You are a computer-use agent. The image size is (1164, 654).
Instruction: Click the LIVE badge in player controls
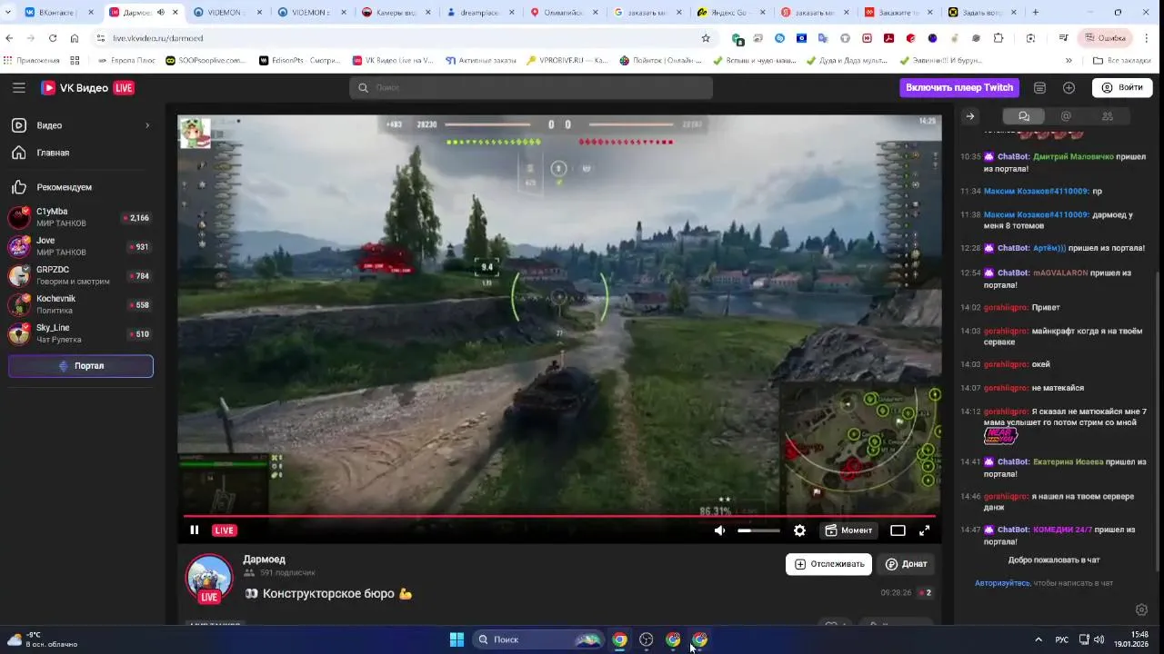point(225,530)
